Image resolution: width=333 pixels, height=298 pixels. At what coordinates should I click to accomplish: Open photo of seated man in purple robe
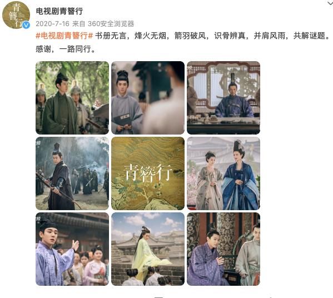point(223,249)
